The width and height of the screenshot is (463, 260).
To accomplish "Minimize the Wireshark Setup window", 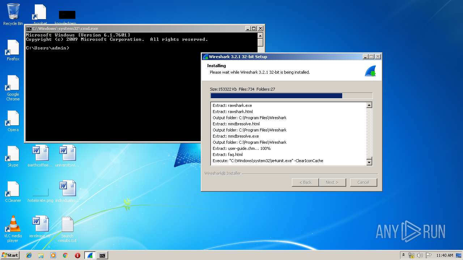I will (366, 57).
